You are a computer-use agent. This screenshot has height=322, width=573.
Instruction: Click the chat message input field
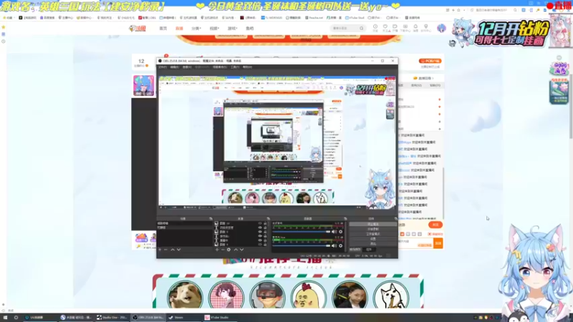(415, 243)
